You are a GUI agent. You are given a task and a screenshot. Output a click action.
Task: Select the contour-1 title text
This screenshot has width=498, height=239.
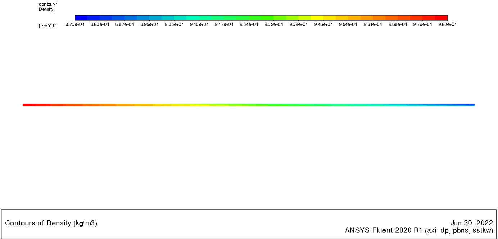pyautogui.click(x=48, y=4)
